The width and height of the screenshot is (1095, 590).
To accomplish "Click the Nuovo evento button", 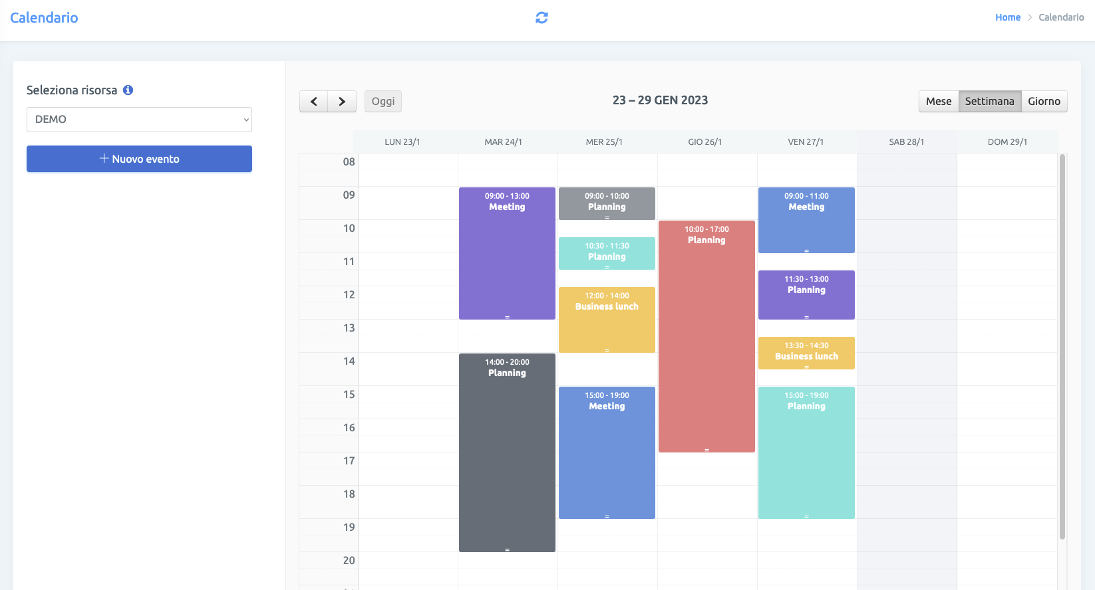I will [x=139, y=159].
